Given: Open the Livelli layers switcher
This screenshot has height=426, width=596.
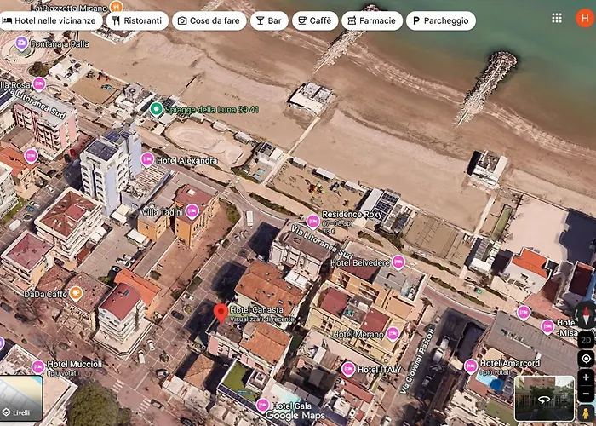Looking at the screenshot, I should pos(21,398).
